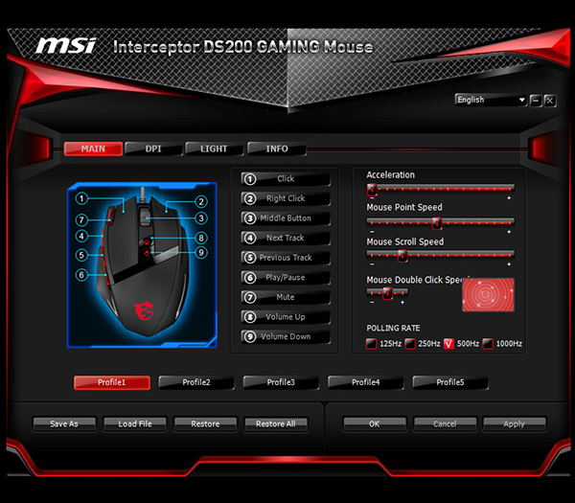
Task: Select button 3 Middle Button assignment
Action: tap(286, 218)
